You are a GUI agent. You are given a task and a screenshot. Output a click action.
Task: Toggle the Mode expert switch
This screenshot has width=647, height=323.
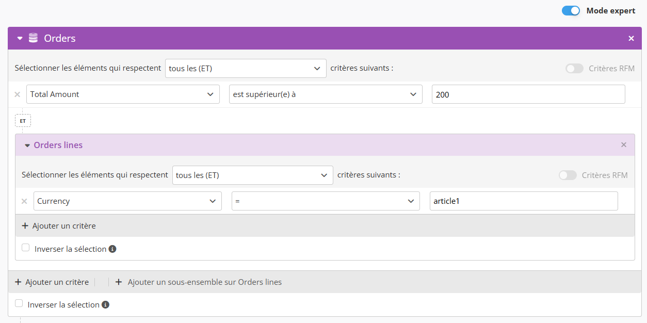click(571, 11)
